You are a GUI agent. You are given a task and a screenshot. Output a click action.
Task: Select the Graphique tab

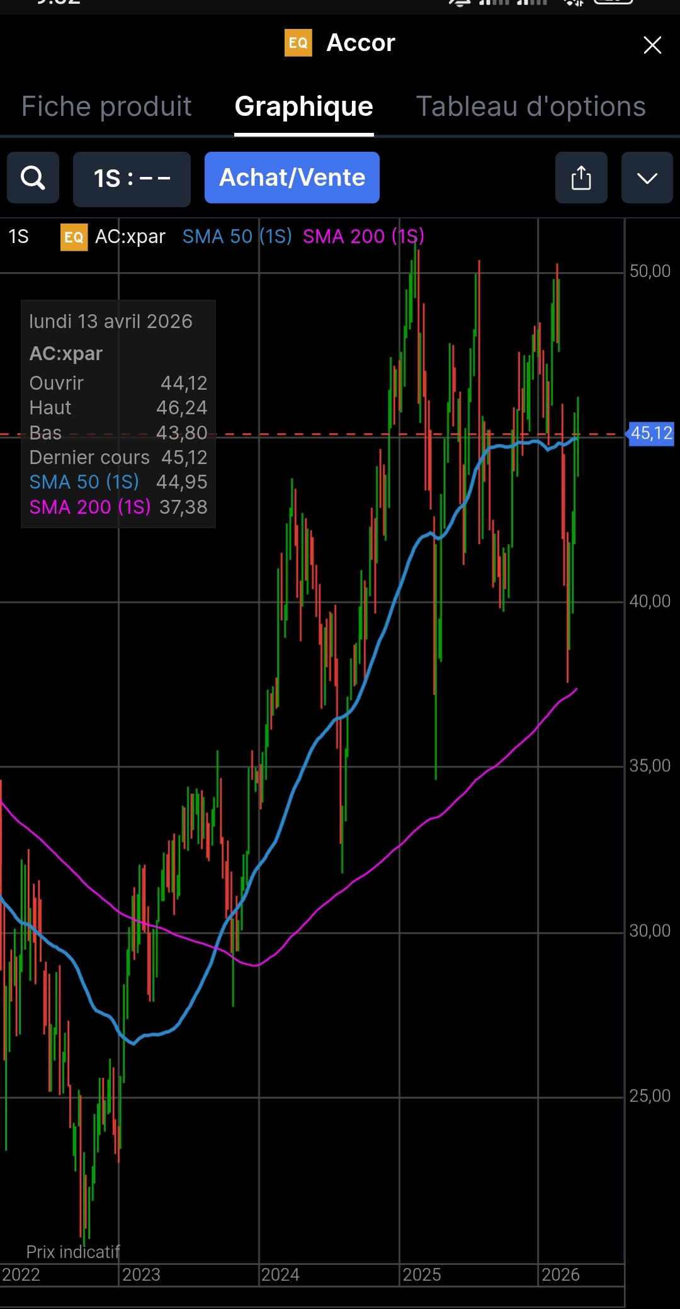pos(304,106)
